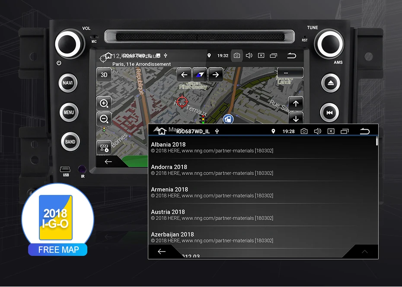Open home from Maps list status bar
The height and width of the screenshot is (287, 402).
click(162, 131)
